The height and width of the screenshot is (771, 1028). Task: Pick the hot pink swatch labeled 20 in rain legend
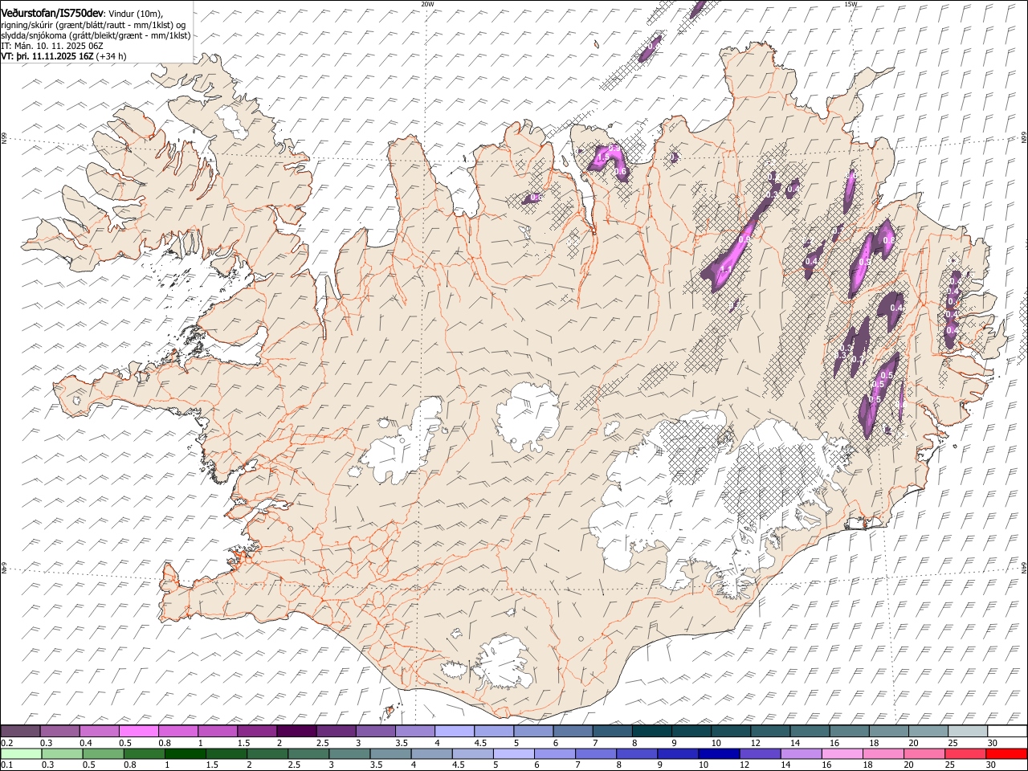[925, 753]
